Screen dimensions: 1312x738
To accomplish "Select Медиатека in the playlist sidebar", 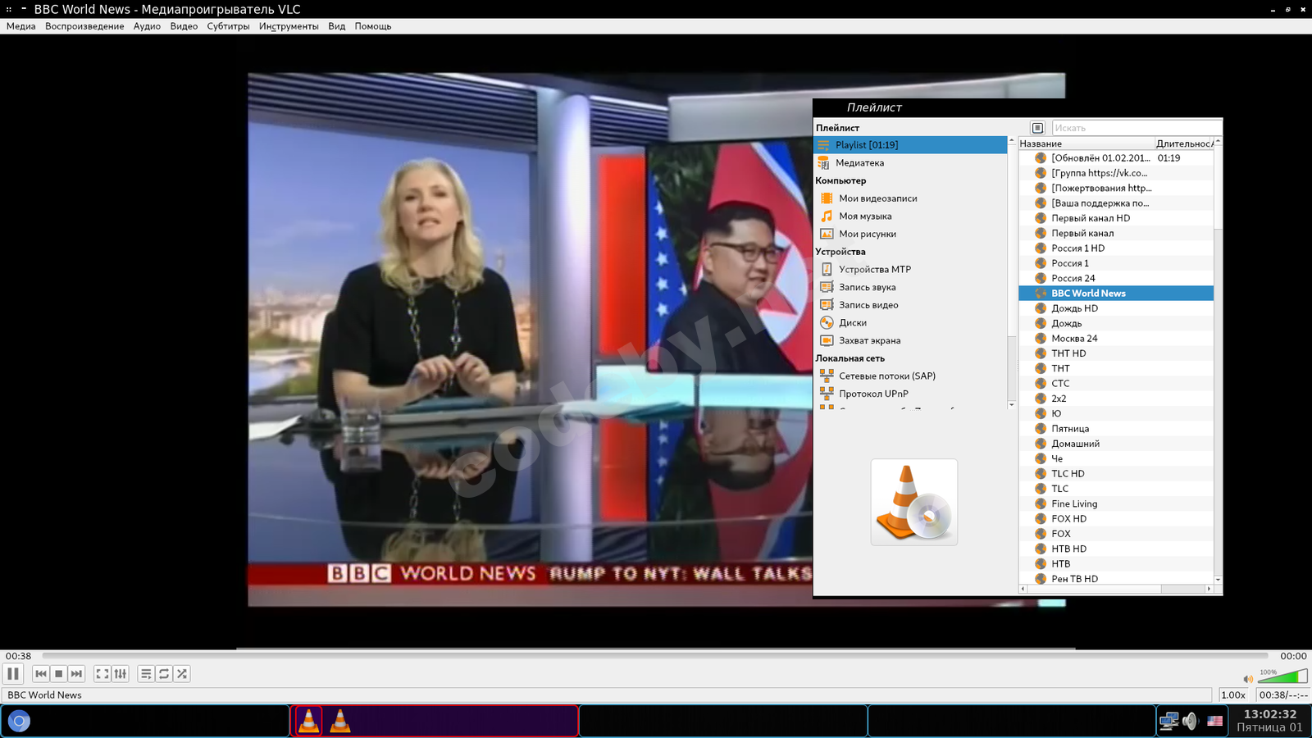I will tap(859, 163).
